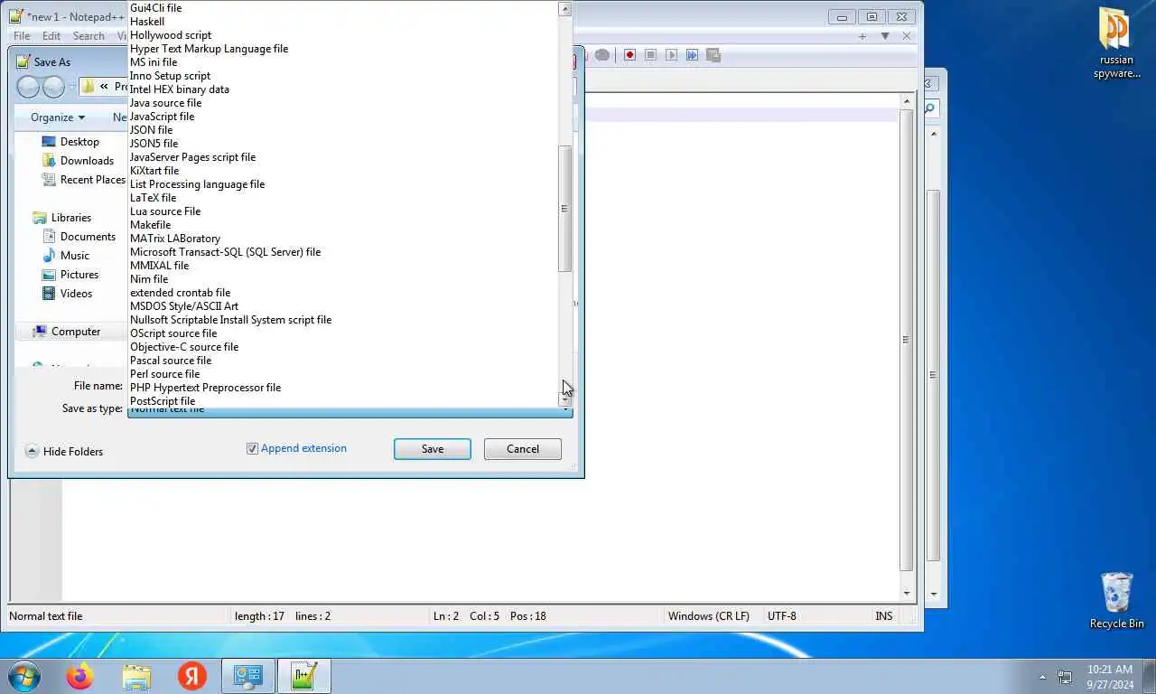Screen dimensions: 1156x694
Task: Open Notepad++ tab list triangle dropdown
Action: point(885,36)
